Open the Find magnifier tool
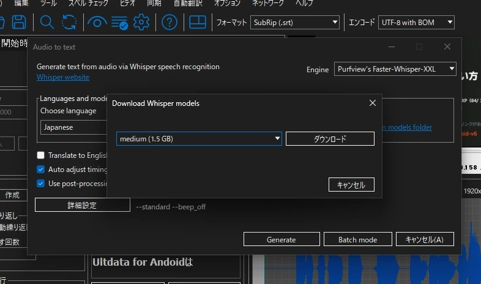Image resolution: width=481 pixels, height=284 pixels. 47,23
